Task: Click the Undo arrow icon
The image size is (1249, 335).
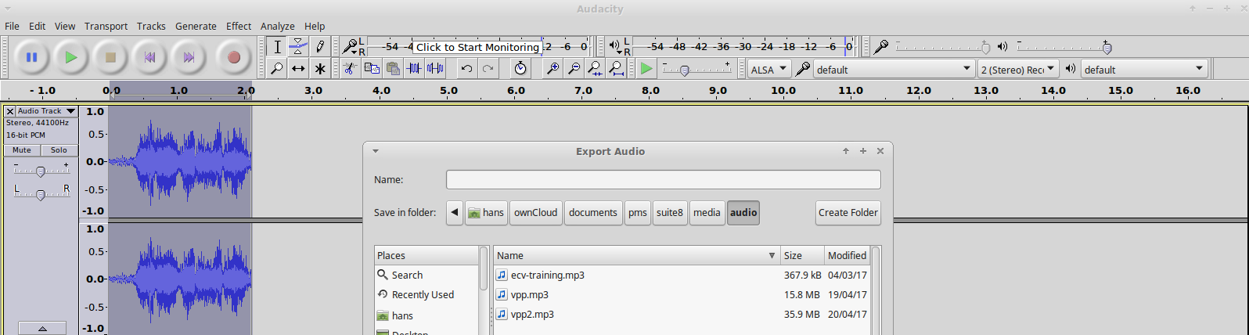Action: click(466, 69)
